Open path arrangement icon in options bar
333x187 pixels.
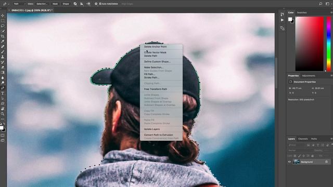tap(88, 4)
